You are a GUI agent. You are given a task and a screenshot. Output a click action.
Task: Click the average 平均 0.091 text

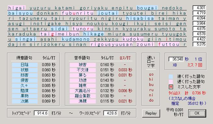pos(175,110)
